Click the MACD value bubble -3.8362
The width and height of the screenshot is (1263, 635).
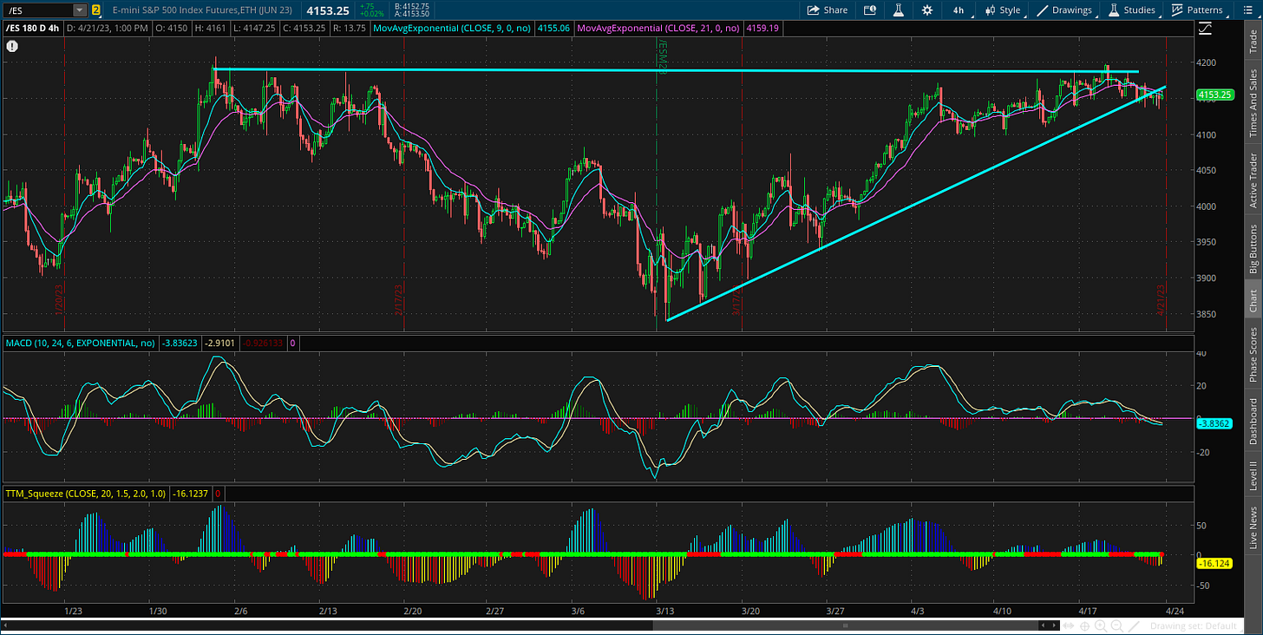tap(1214, 423)
